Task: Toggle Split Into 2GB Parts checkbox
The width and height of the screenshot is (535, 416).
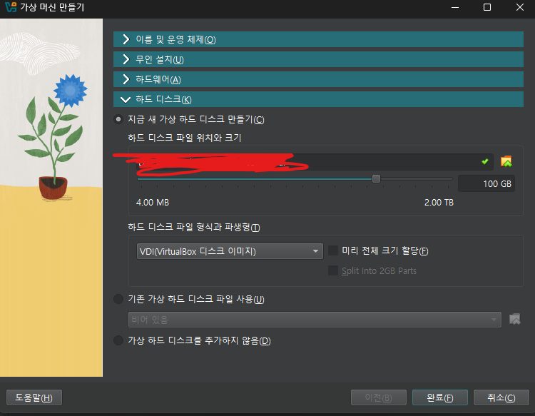Action: (x=333, y=270)
